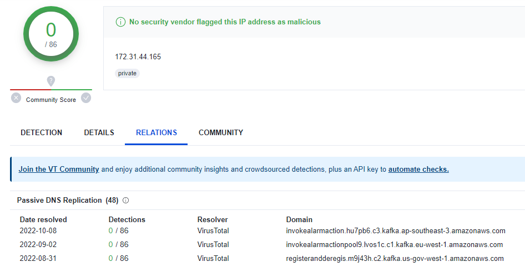This screenshot has height=267, width=525.
Task: Click the 0 / 86 detections for 2022-10-08
Action: [x=119, y=231]
